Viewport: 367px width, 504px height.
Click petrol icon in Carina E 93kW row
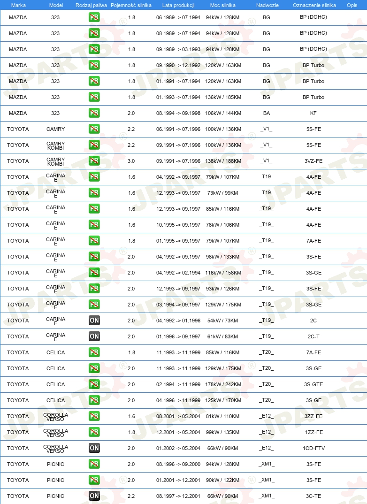tap(94, 289)
